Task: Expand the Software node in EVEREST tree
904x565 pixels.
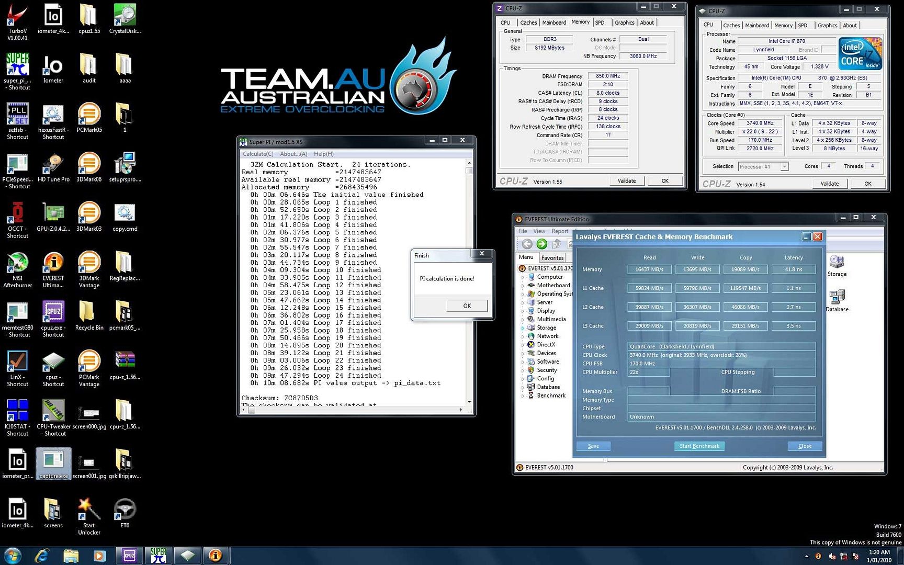Action: pos(522,361)
